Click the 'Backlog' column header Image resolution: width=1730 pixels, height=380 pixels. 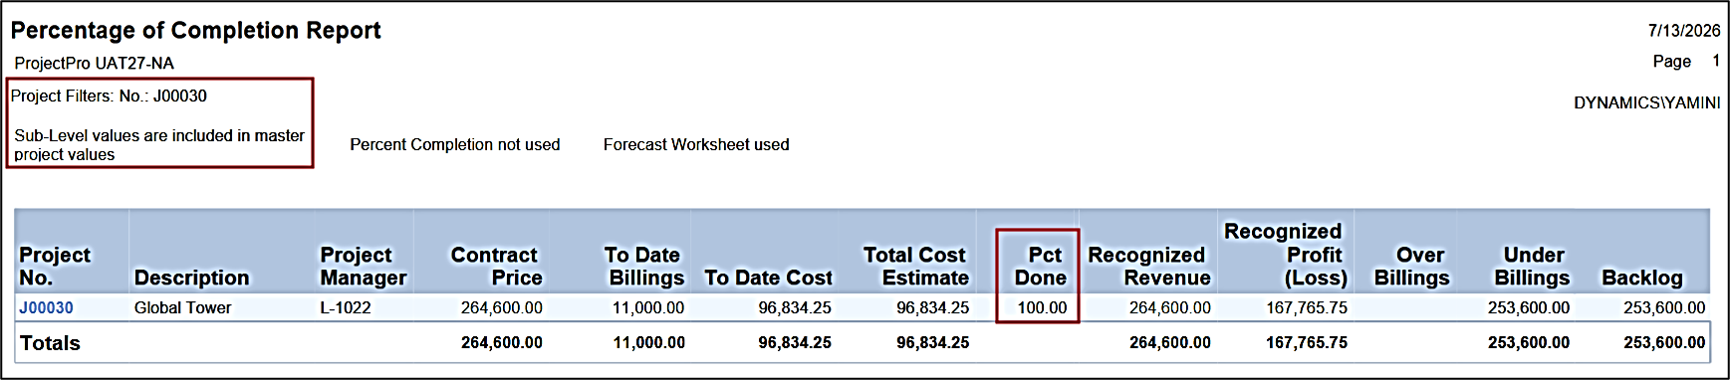(1642, 279)
